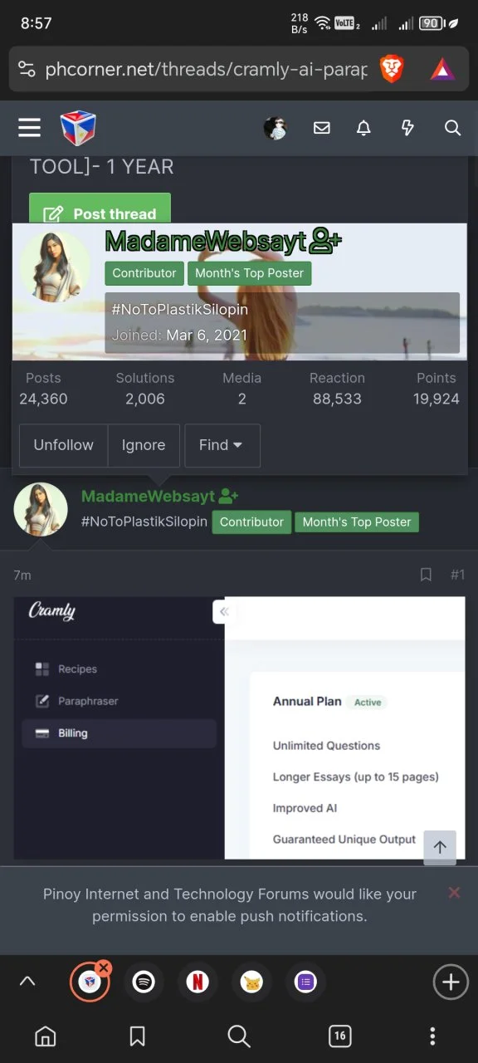Bookmark the post with the ribbon icon
This screenshot has width=478, height=1063.
point(426,575)
